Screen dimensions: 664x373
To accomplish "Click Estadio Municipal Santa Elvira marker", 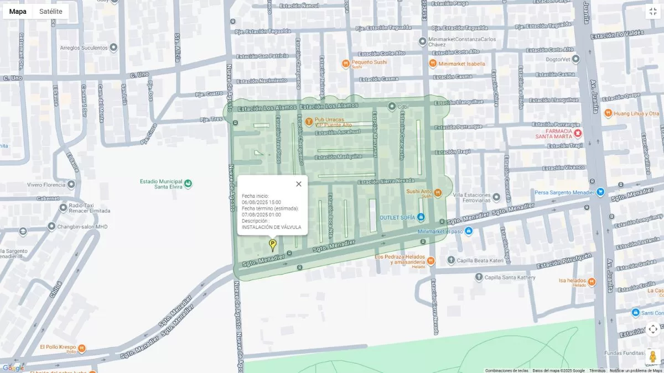I will 188,183.
